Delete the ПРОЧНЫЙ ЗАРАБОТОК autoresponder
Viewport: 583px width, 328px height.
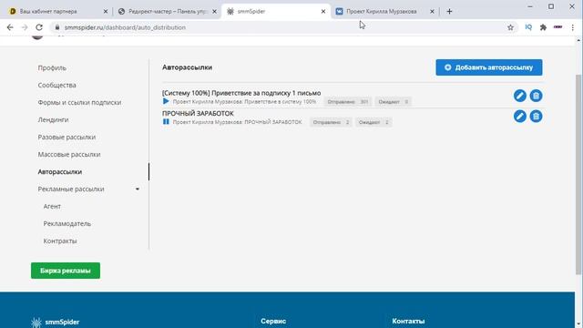[x=536, y=116]
